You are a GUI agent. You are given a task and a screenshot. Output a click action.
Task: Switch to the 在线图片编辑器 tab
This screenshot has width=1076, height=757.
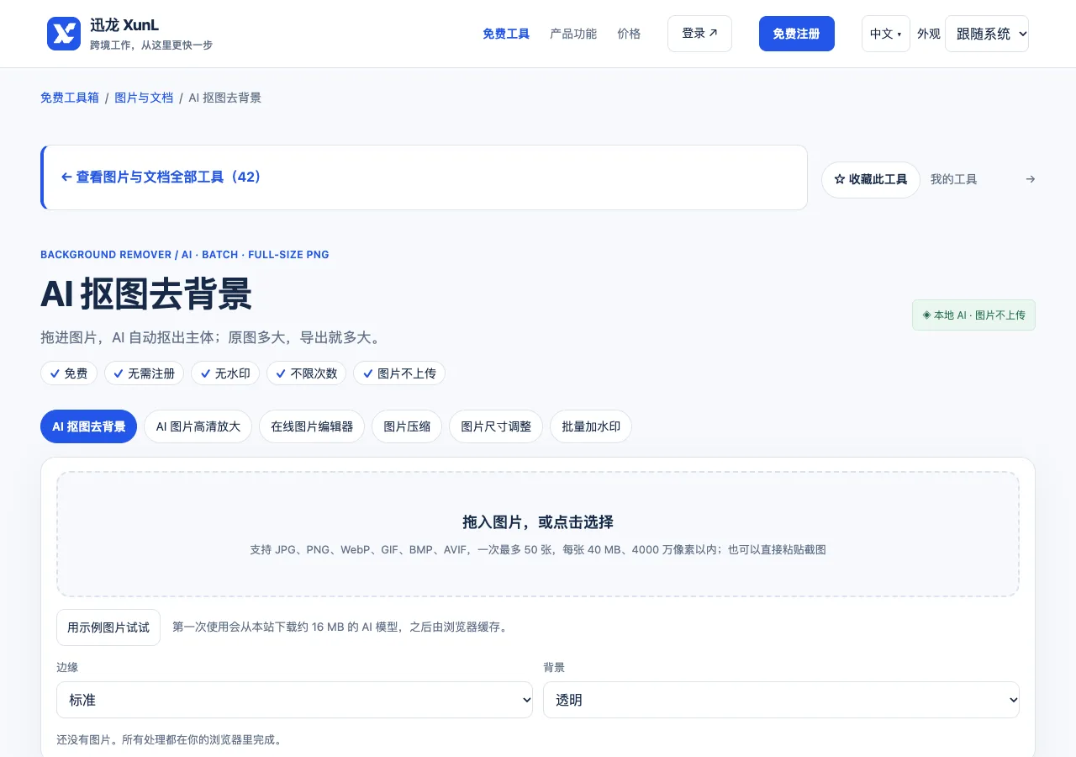click(x=312, y=426)
